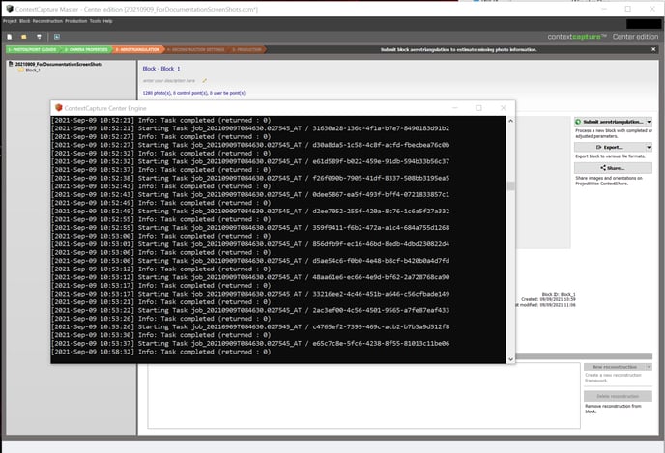Open the Project menu

pyautogui.click(x=10, y=21)
